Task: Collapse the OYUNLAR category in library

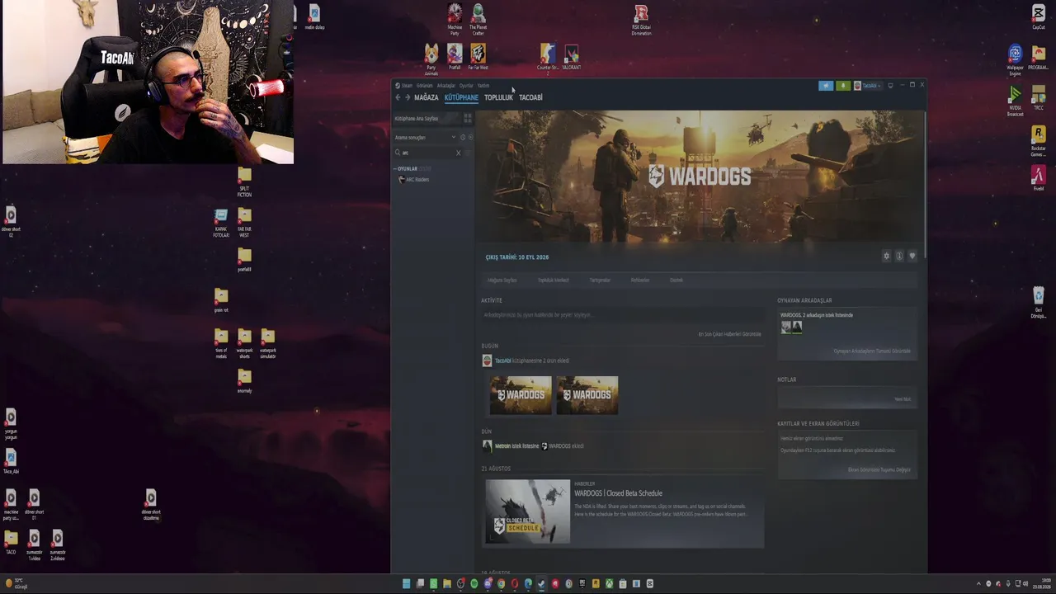Action: click(394, 168)
